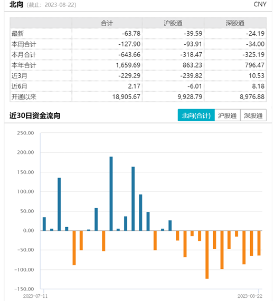
Task: Click the value -229.29
Action: tap(129, 76)
